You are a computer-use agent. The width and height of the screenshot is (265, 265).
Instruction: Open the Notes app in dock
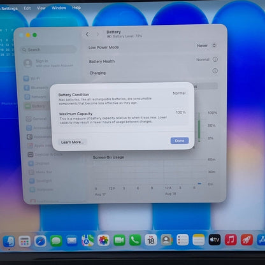(x=199, y=240)
